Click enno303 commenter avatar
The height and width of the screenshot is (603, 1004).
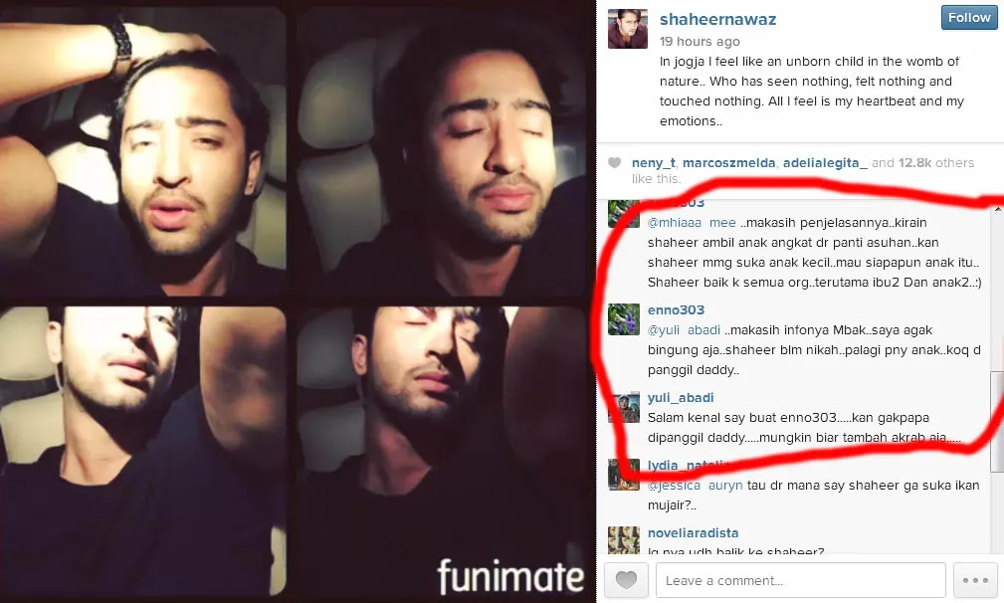click(624, 319)
